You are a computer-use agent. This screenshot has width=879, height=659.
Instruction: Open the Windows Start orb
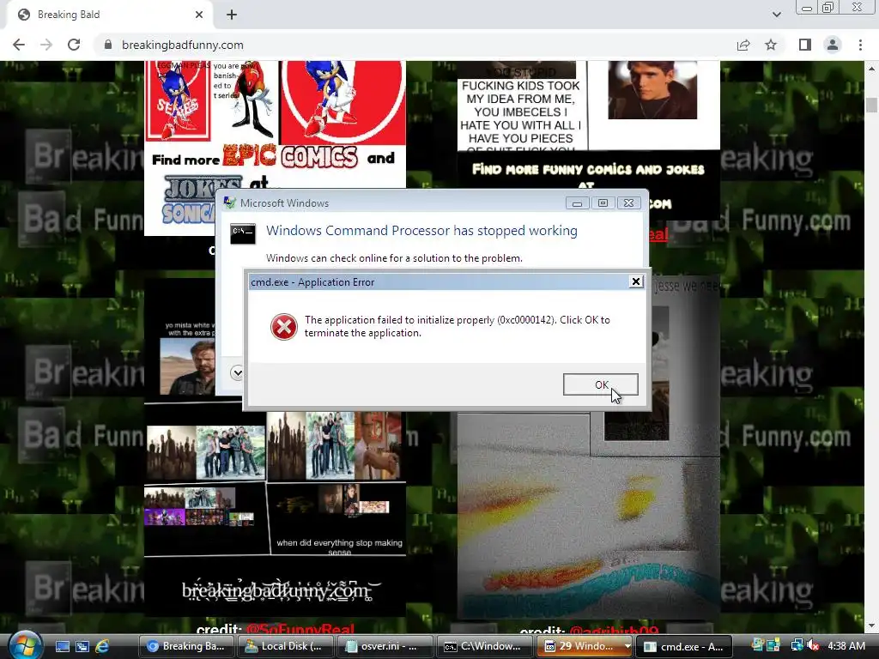click(25, 645)
